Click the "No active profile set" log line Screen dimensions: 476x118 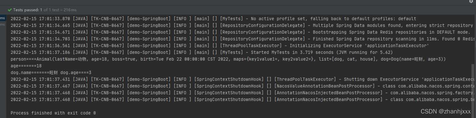pos(213,19)
